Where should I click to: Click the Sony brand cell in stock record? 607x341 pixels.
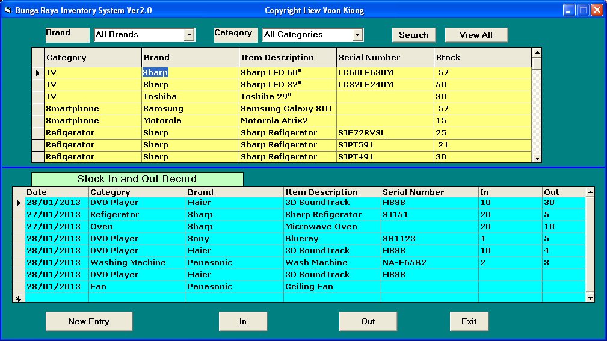[x=235, y=239]
